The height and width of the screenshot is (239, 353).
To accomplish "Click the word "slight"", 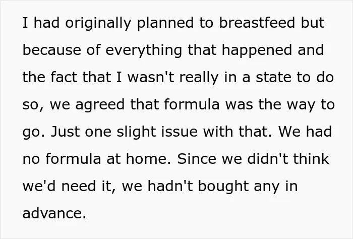I will coord(137,132).
